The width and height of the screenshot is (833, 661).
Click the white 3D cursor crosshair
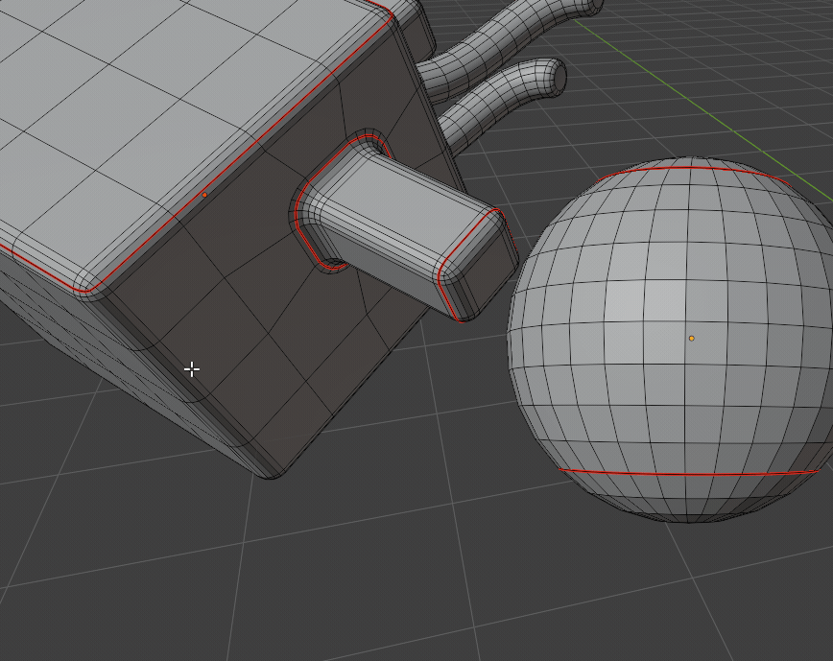click(x=192, y=369)
